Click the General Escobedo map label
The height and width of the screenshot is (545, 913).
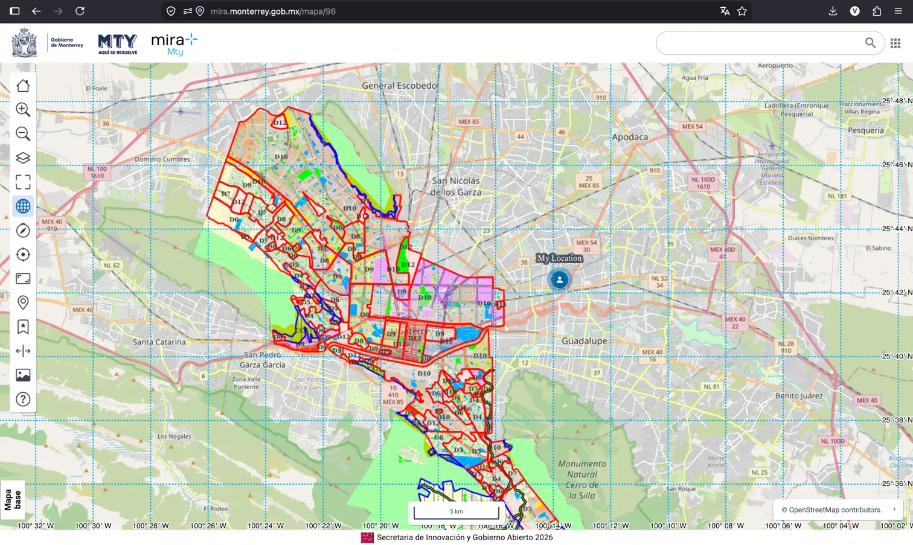[399, 86]
